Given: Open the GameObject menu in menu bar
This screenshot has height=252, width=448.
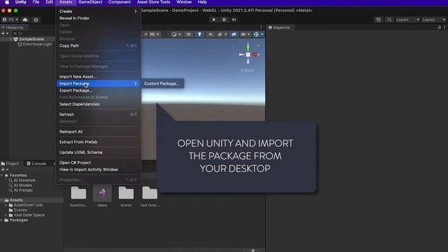Looking at the screenshot, I should tap(90, 2).
